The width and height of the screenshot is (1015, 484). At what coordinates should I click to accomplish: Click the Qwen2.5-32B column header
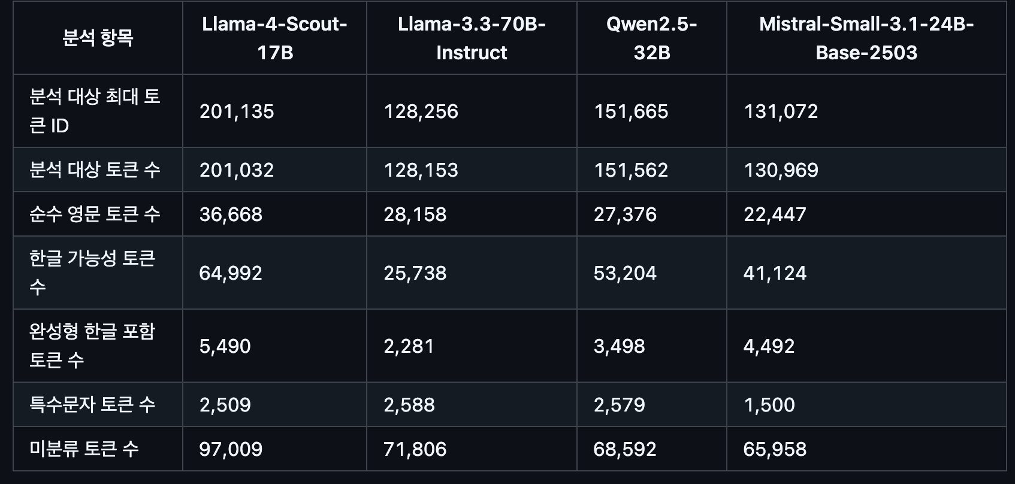[652, 38]
